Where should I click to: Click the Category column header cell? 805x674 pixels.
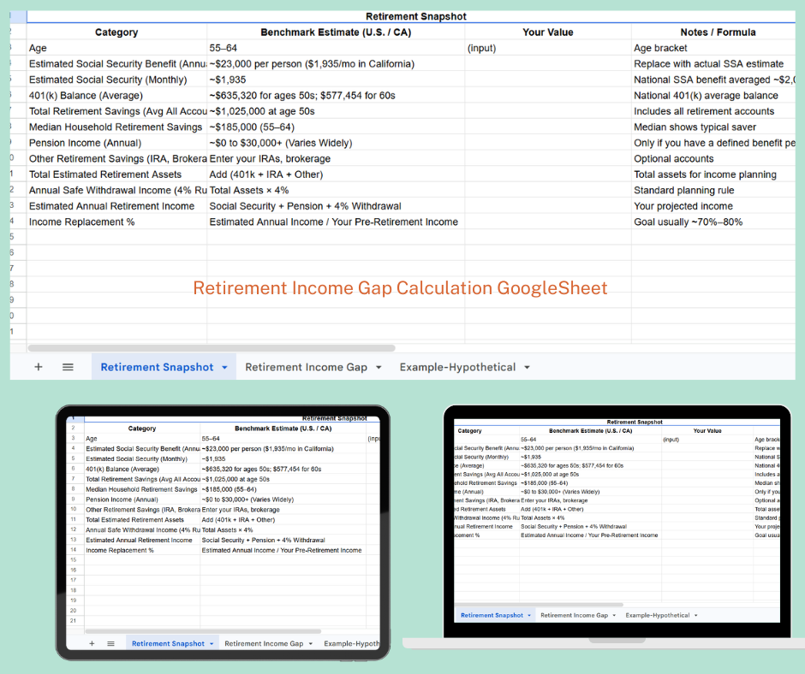pyautogui.click(x=116, y=32)
